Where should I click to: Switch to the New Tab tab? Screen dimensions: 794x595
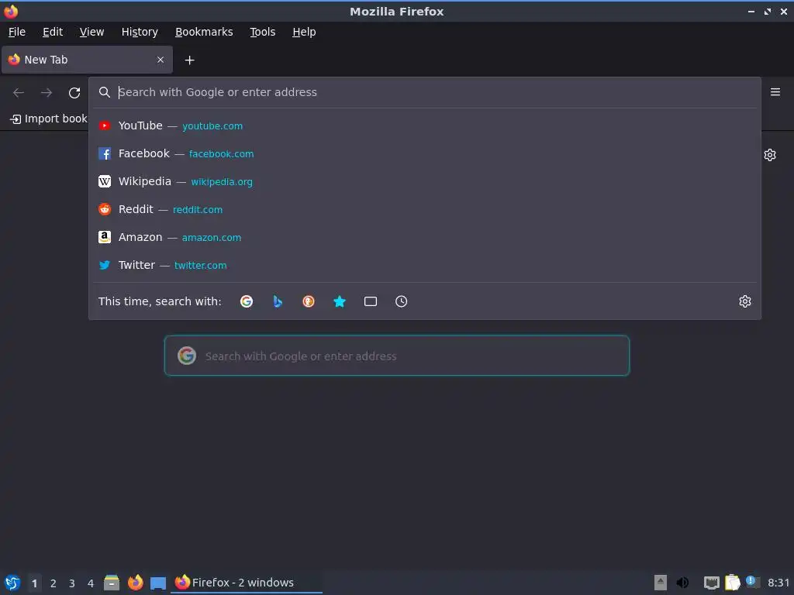pyautogui.click(x=87, y=60)
